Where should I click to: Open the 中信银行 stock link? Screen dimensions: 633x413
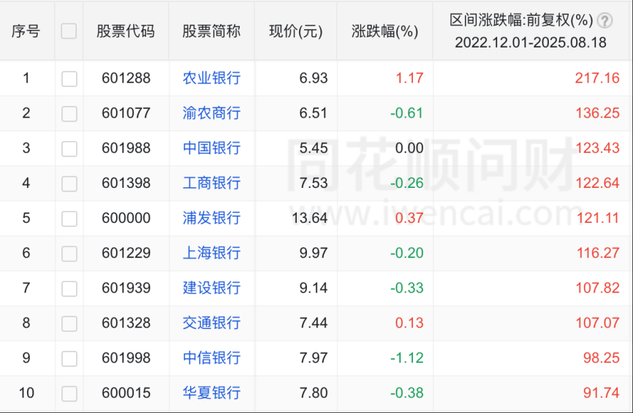coord(211,357)
